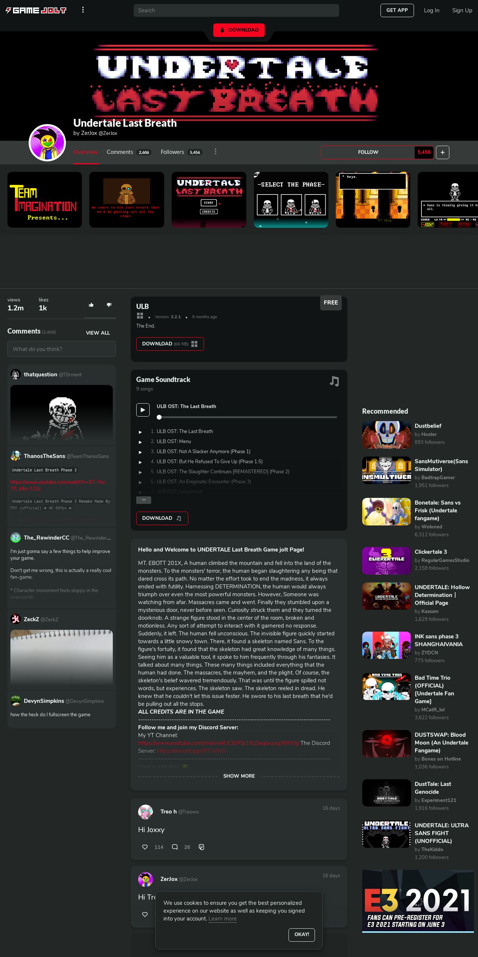The height and width of the screenshot is (957, 478).
Task: Play the ULB OST: The Last Breath track
Action: tap(143, 410)
